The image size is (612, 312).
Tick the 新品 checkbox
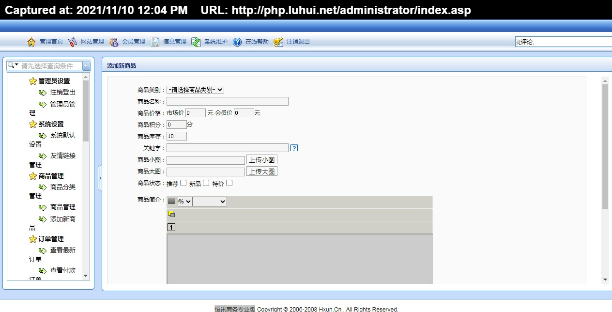[206, 183]
